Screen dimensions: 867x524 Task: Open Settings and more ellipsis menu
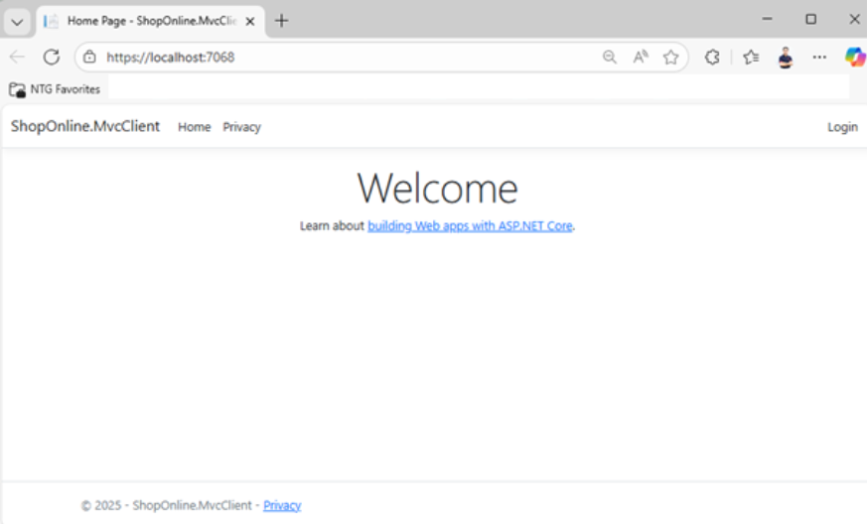(x=819, y=58)
